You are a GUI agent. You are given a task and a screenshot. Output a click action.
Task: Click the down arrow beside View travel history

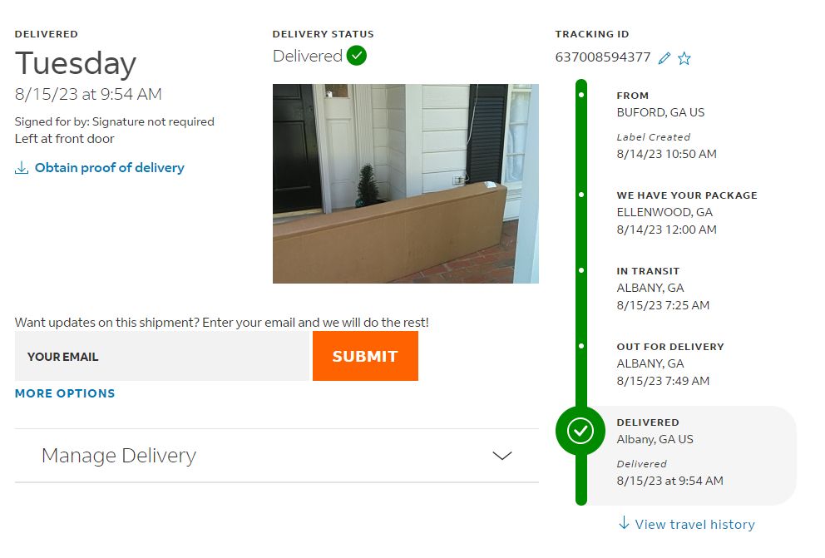click(x=624, y=523)
